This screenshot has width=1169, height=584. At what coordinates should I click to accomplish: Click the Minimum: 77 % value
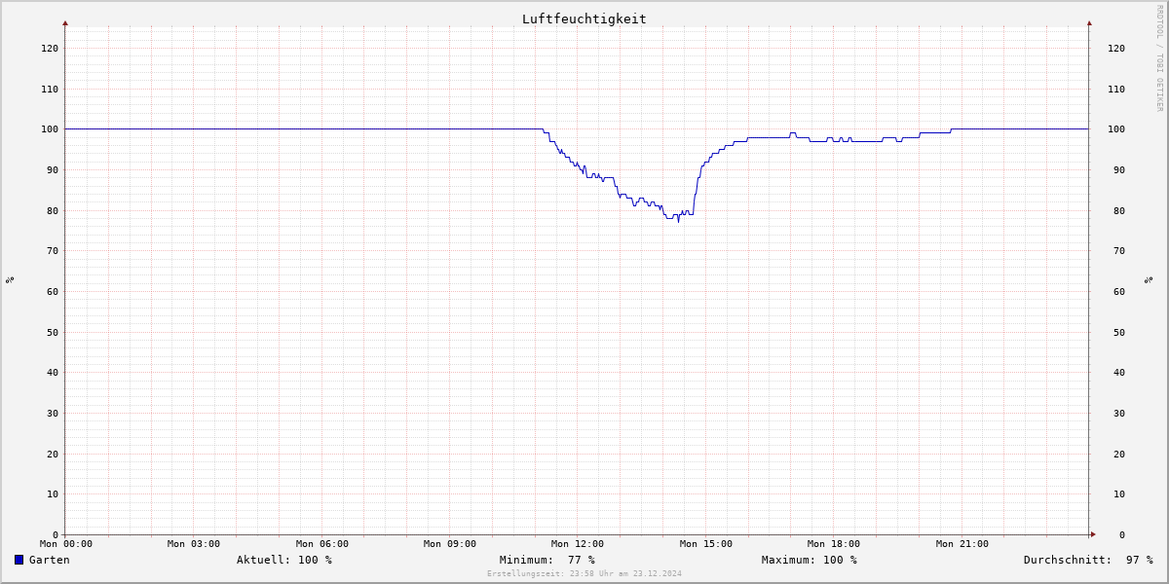click(547, 560)
